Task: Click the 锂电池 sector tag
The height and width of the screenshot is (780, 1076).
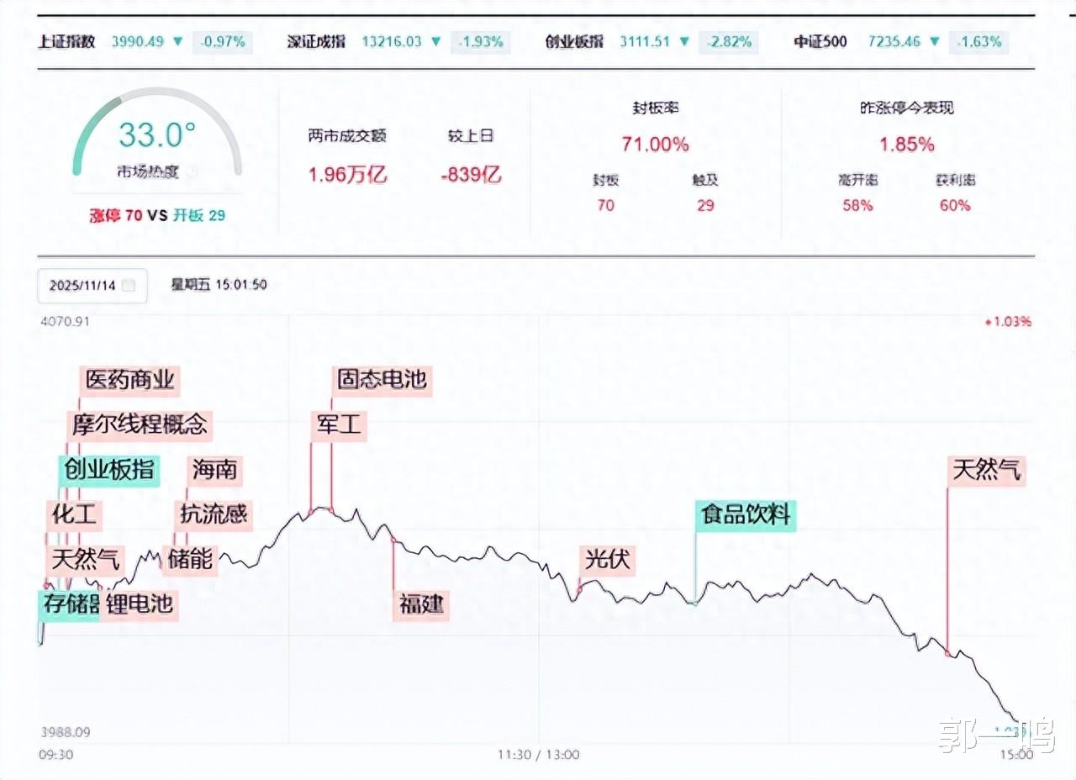Action: pos(140,603)
